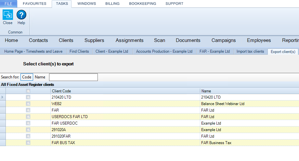
Task: Open the Assignments navigation item
Action: 129,40
